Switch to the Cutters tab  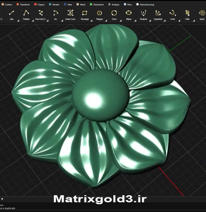7,4
